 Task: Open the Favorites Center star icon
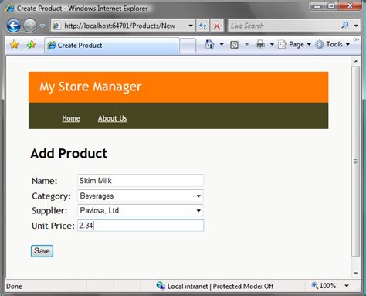[x=15, y=45]
